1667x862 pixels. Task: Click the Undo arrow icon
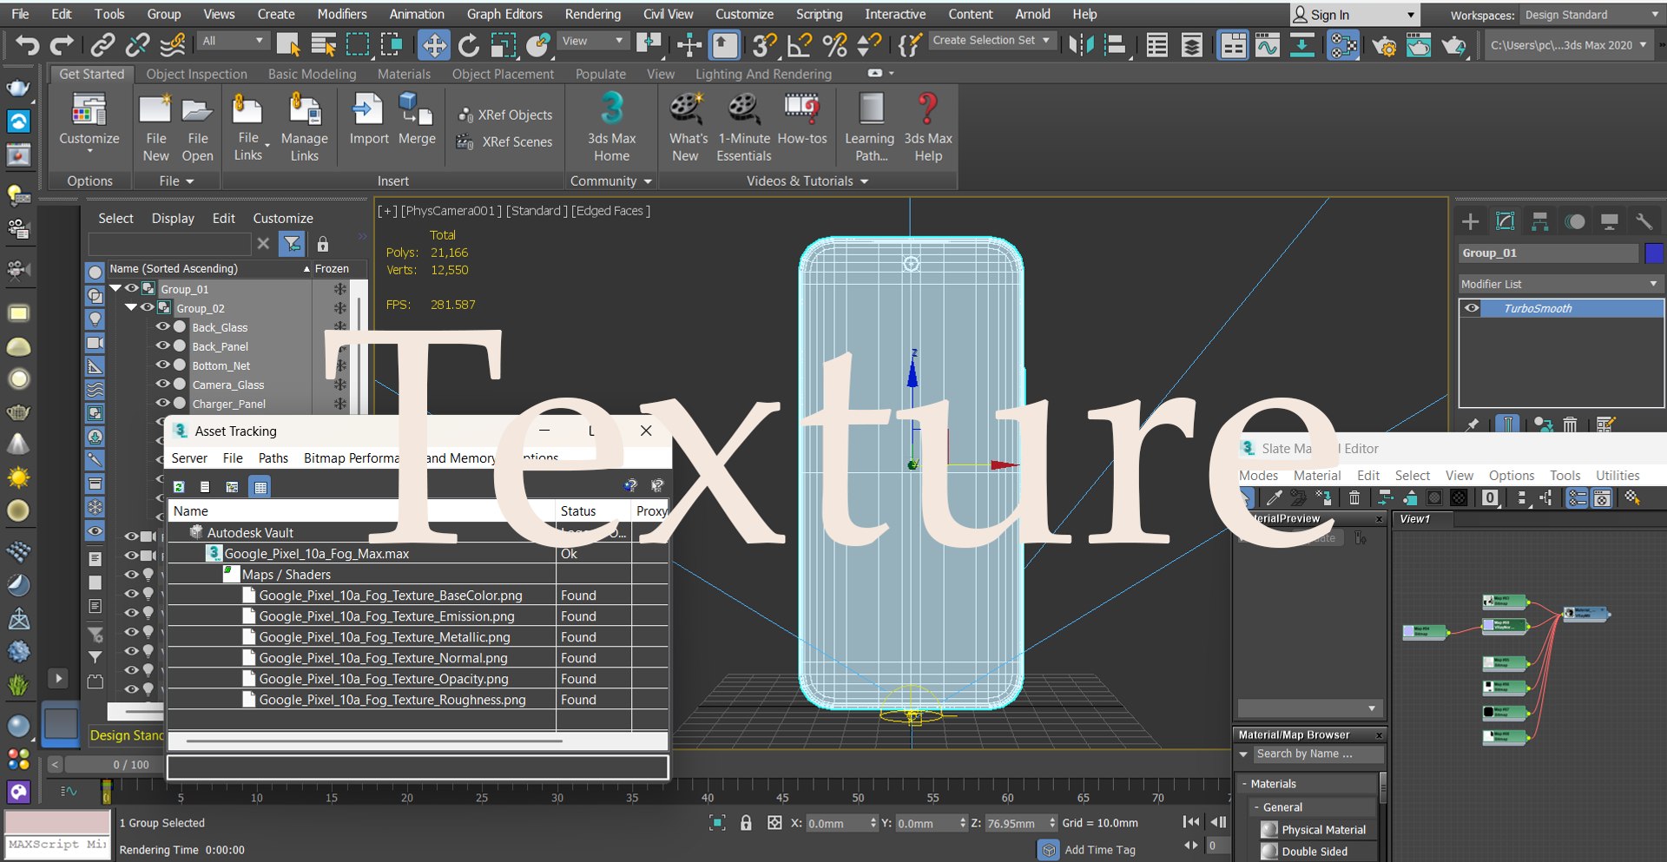(27, 44)
